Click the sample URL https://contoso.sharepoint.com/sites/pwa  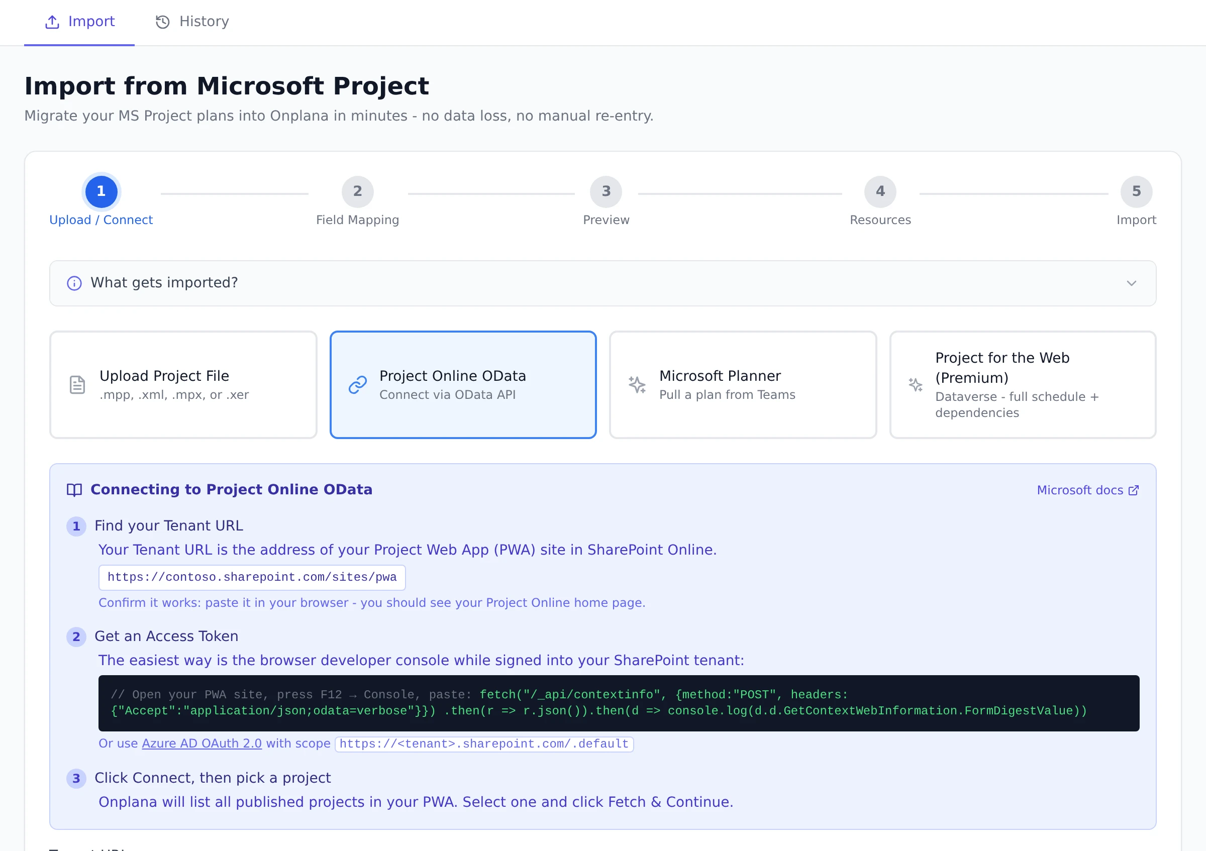pyautogui.click(x=252, y=578)
